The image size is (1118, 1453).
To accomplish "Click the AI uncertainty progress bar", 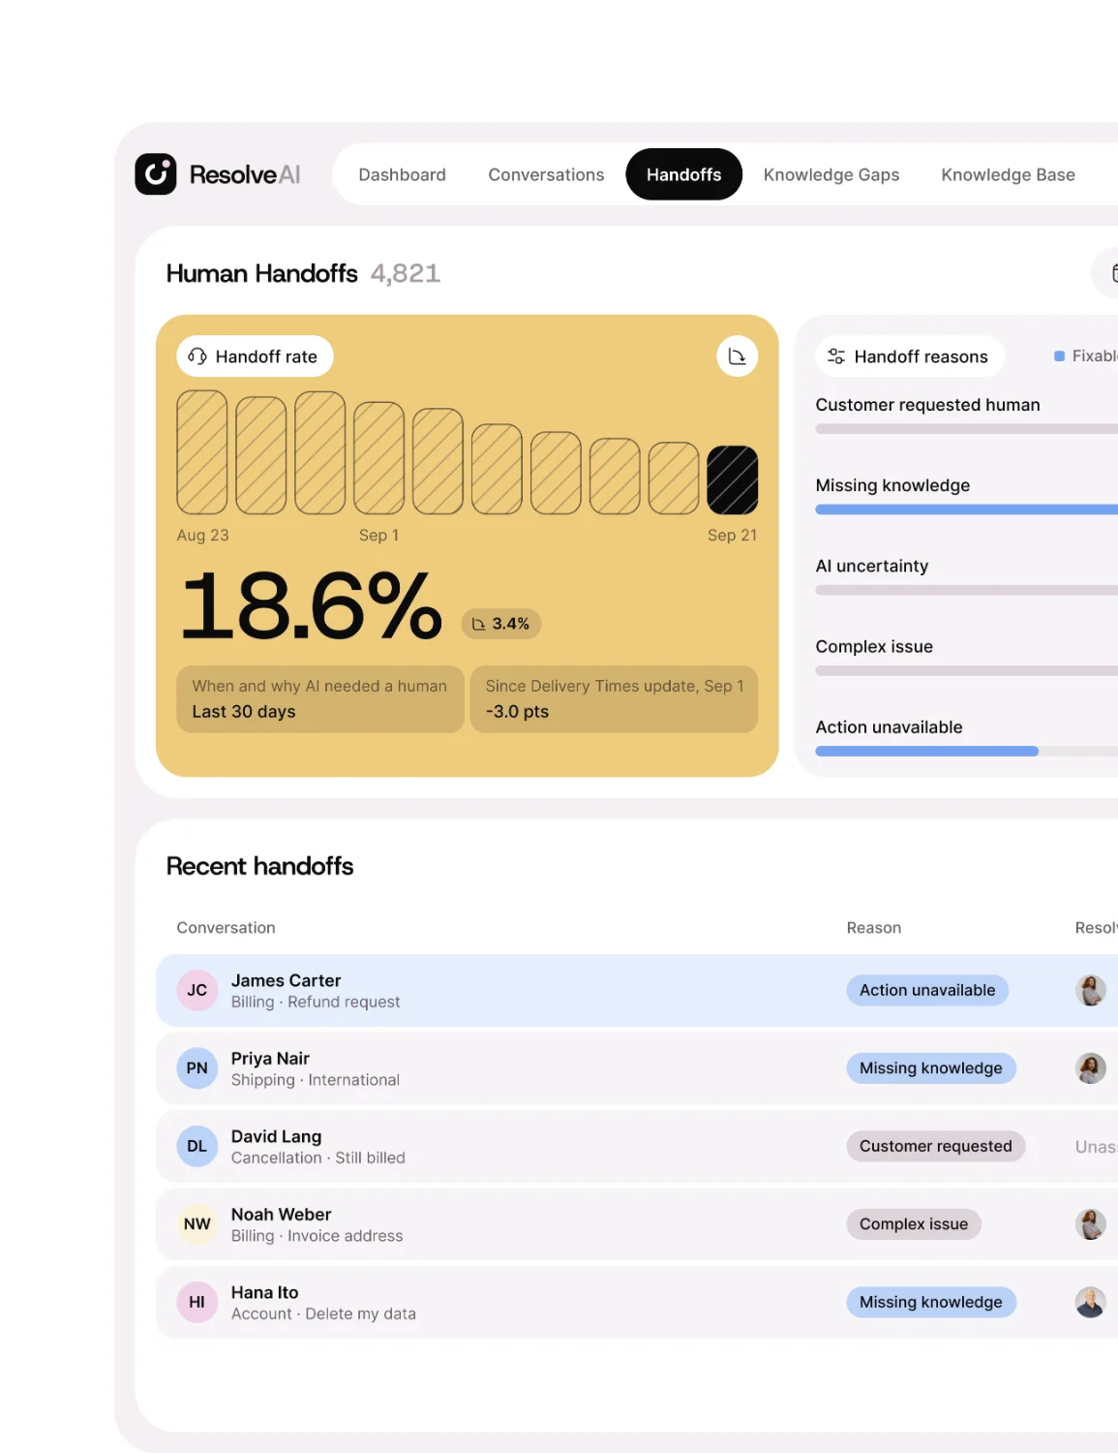I will pyautogui.click(x=966, y=590).
